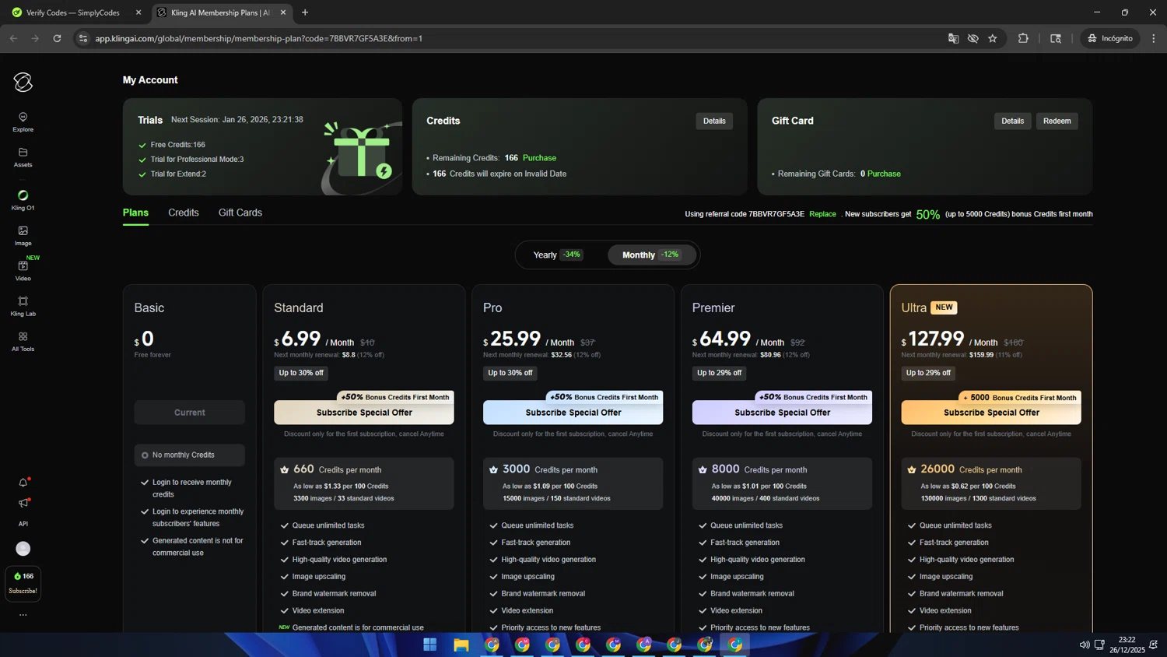
Task: Click the 166 credits Subscribe badge
Action: (x=23, y=583)
